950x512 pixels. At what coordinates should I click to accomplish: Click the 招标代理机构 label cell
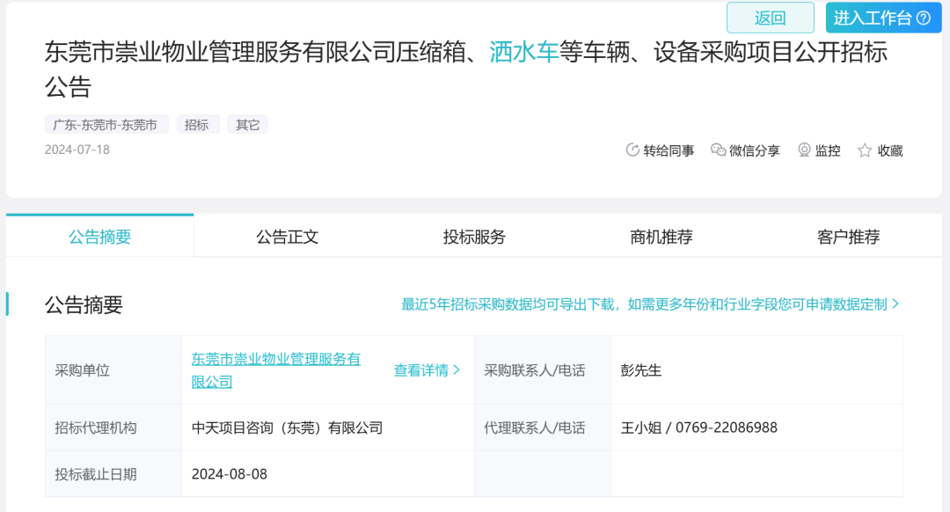pyautogui.click(x=113, y=428)
